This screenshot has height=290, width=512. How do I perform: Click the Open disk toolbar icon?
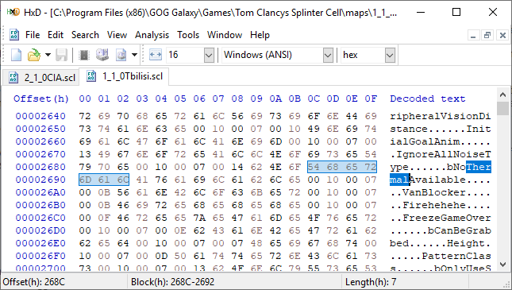[x=102, y=55]
